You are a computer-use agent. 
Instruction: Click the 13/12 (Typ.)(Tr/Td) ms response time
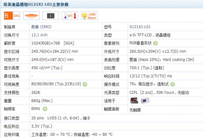pyautogui.click(x=150, y=76)
